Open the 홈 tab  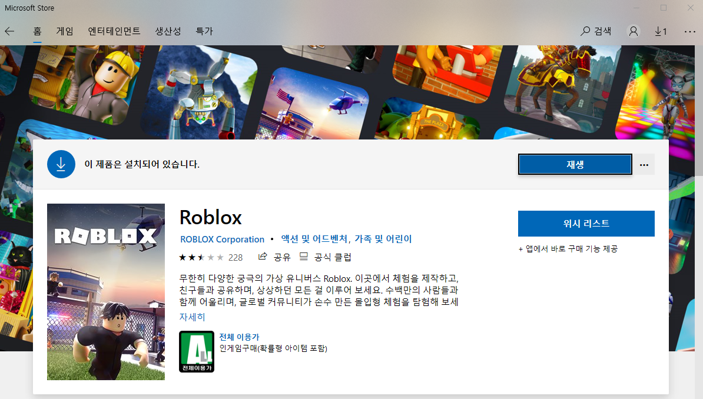37,31
